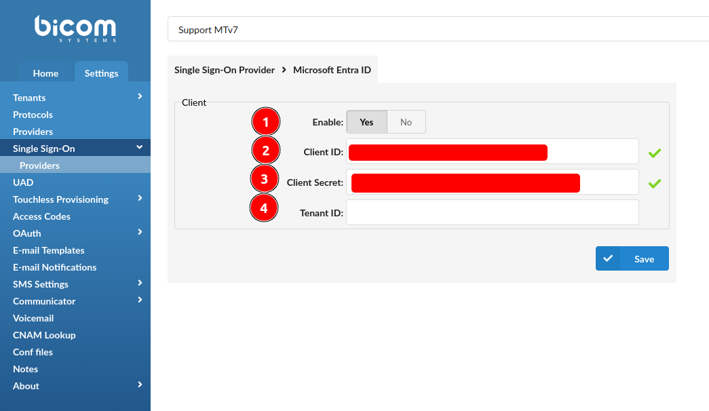Open the Support MTv7 selector field

pos(438,29)
